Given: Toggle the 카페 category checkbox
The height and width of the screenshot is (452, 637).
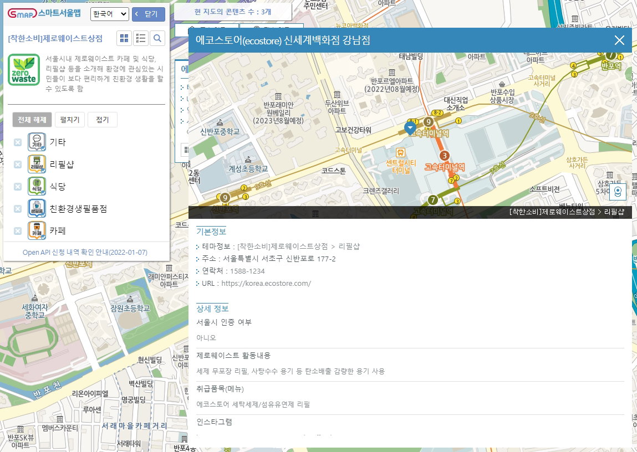Looking at the screenshot, I should [18, 231].
